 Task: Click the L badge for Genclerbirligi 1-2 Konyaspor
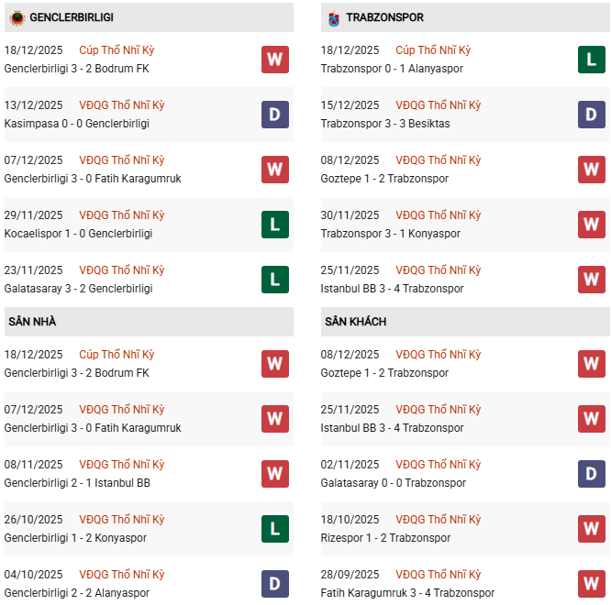(x=275, y=529)
